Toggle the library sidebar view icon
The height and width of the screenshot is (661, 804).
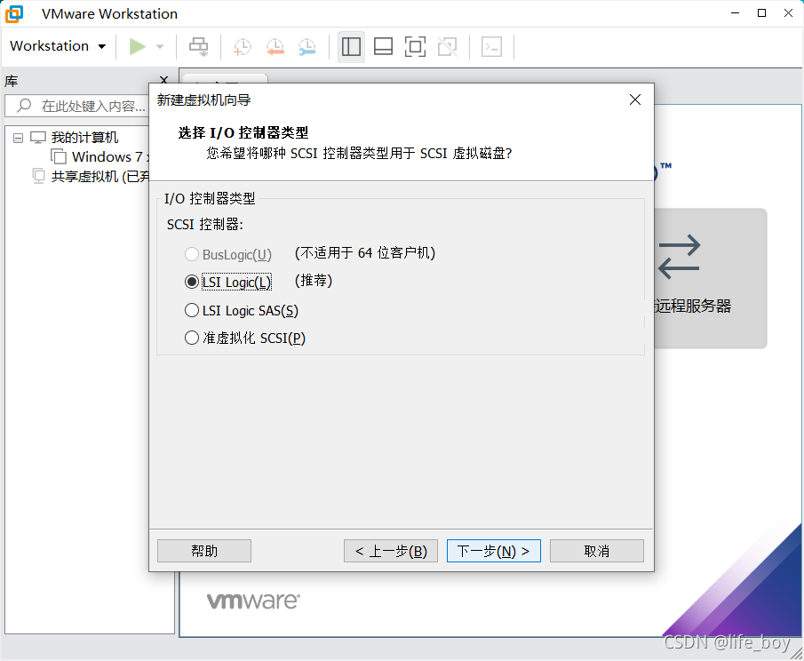[x=351, y=47]
